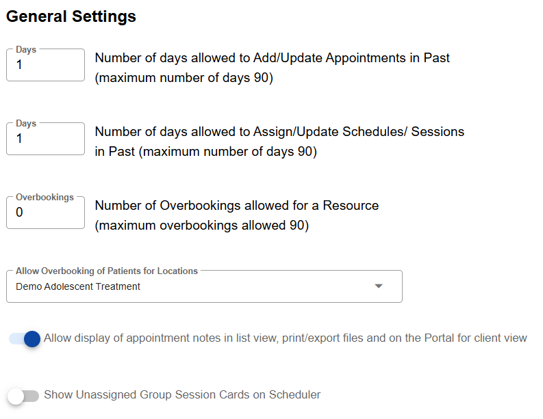Click the 'Overbookings' floating field label
The height and width of the screenshot is (419, 543).
coord(45,197)
